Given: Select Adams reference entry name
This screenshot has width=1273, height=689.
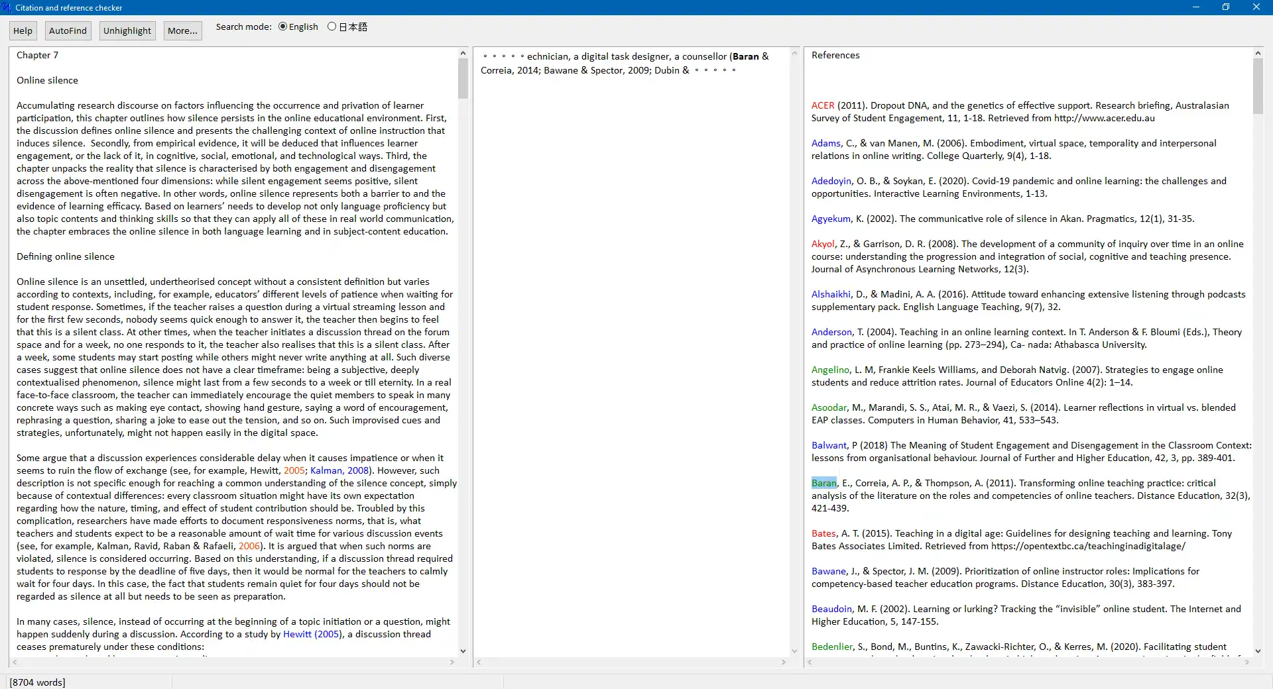Looking at the screenshot, I should point(826,143).
